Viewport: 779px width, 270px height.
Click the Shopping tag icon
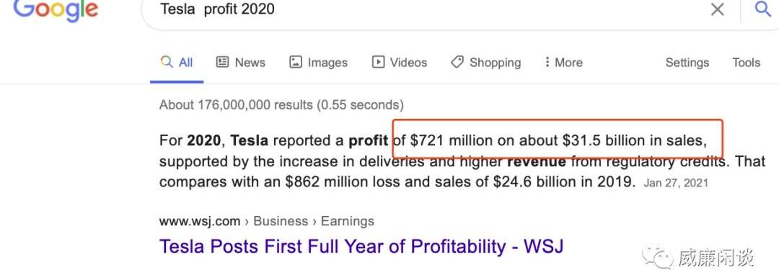(457, 62)
